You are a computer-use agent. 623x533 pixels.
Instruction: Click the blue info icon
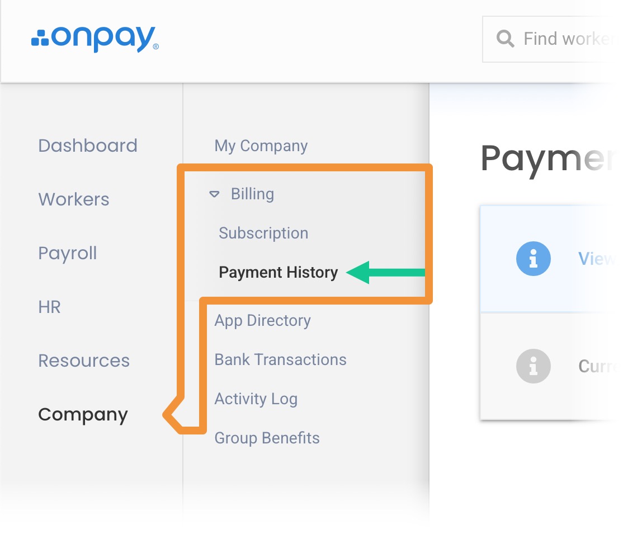(533, 258)
